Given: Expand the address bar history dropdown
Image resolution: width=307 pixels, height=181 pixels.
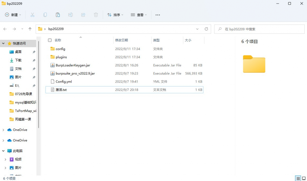Looking at the screenshot, I should tap(197, 29).
